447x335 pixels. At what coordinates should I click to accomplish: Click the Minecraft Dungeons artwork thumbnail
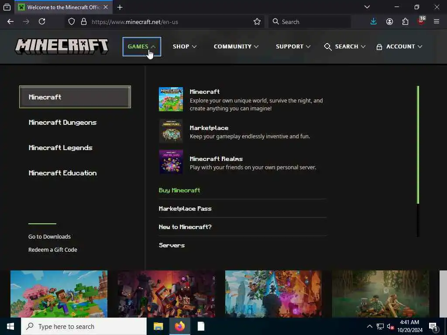tap(166, 294)
